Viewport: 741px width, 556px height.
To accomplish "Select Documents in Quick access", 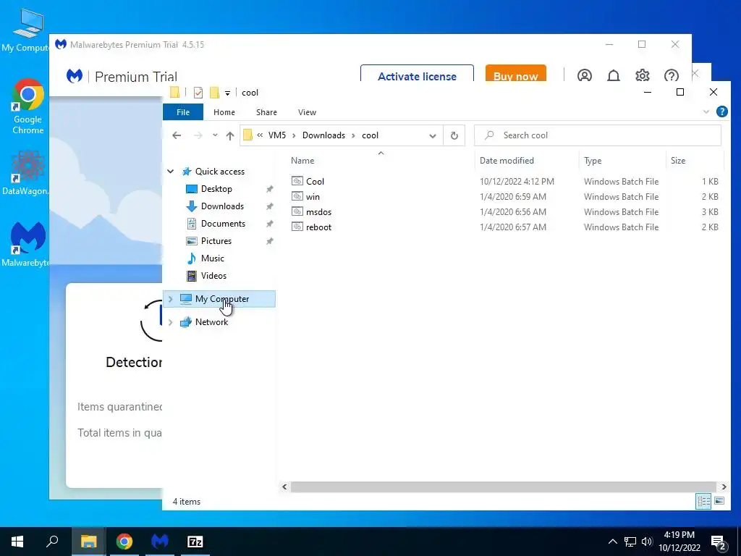I will click(x=223, y=224).
